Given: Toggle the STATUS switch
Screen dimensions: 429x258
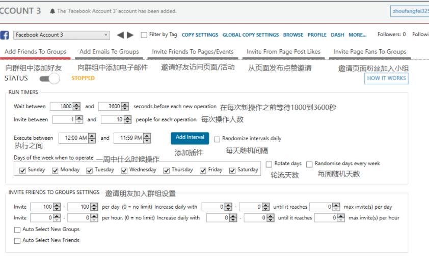Looking at the screenshot, I should 49,79.
